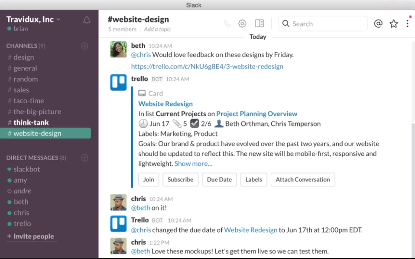Click the Subscribe button
Viewport: 415px width, 259px height.
tap(181, 180)
